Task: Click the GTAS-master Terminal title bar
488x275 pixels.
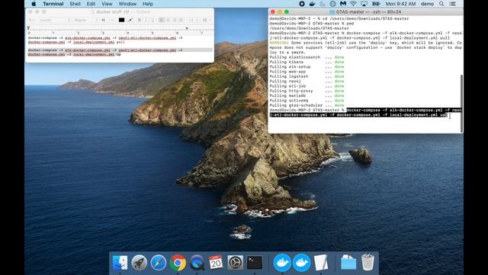Action: click(x=366, y=12)
